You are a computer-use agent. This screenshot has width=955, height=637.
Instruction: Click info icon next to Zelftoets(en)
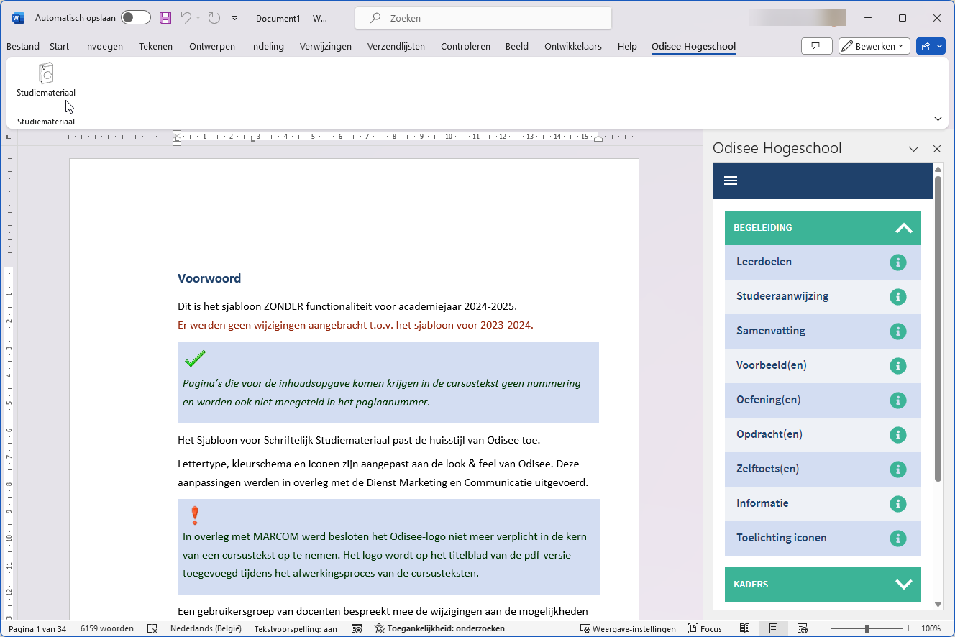click(897, 469)
